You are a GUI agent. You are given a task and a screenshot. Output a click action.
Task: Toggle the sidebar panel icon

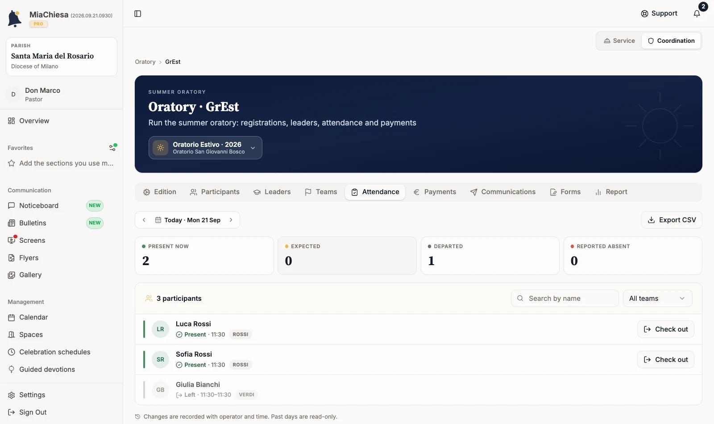[x=138, y=14]
